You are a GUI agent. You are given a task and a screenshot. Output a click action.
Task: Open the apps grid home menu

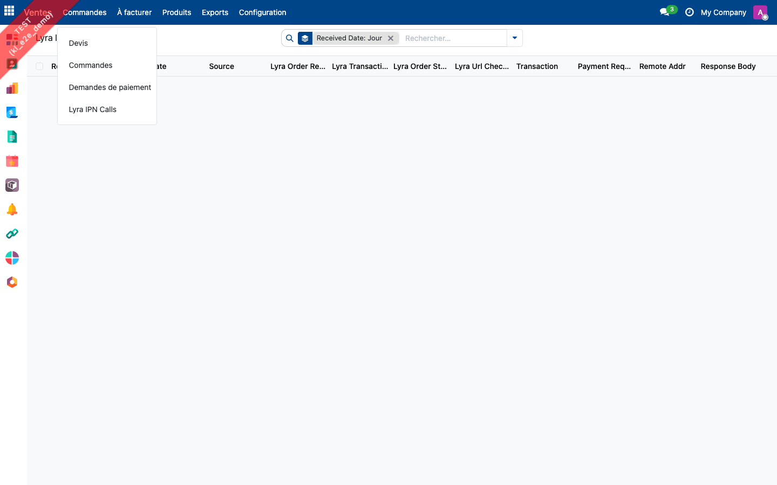9,11
